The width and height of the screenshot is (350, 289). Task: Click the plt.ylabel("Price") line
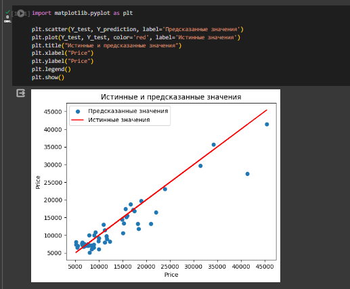tap(62, 61)
